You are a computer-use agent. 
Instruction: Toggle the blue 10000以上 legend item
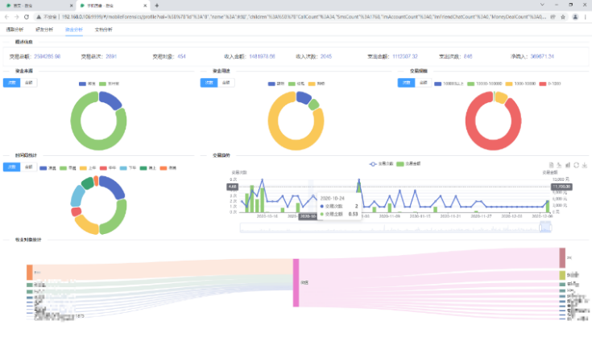[449, 84]
